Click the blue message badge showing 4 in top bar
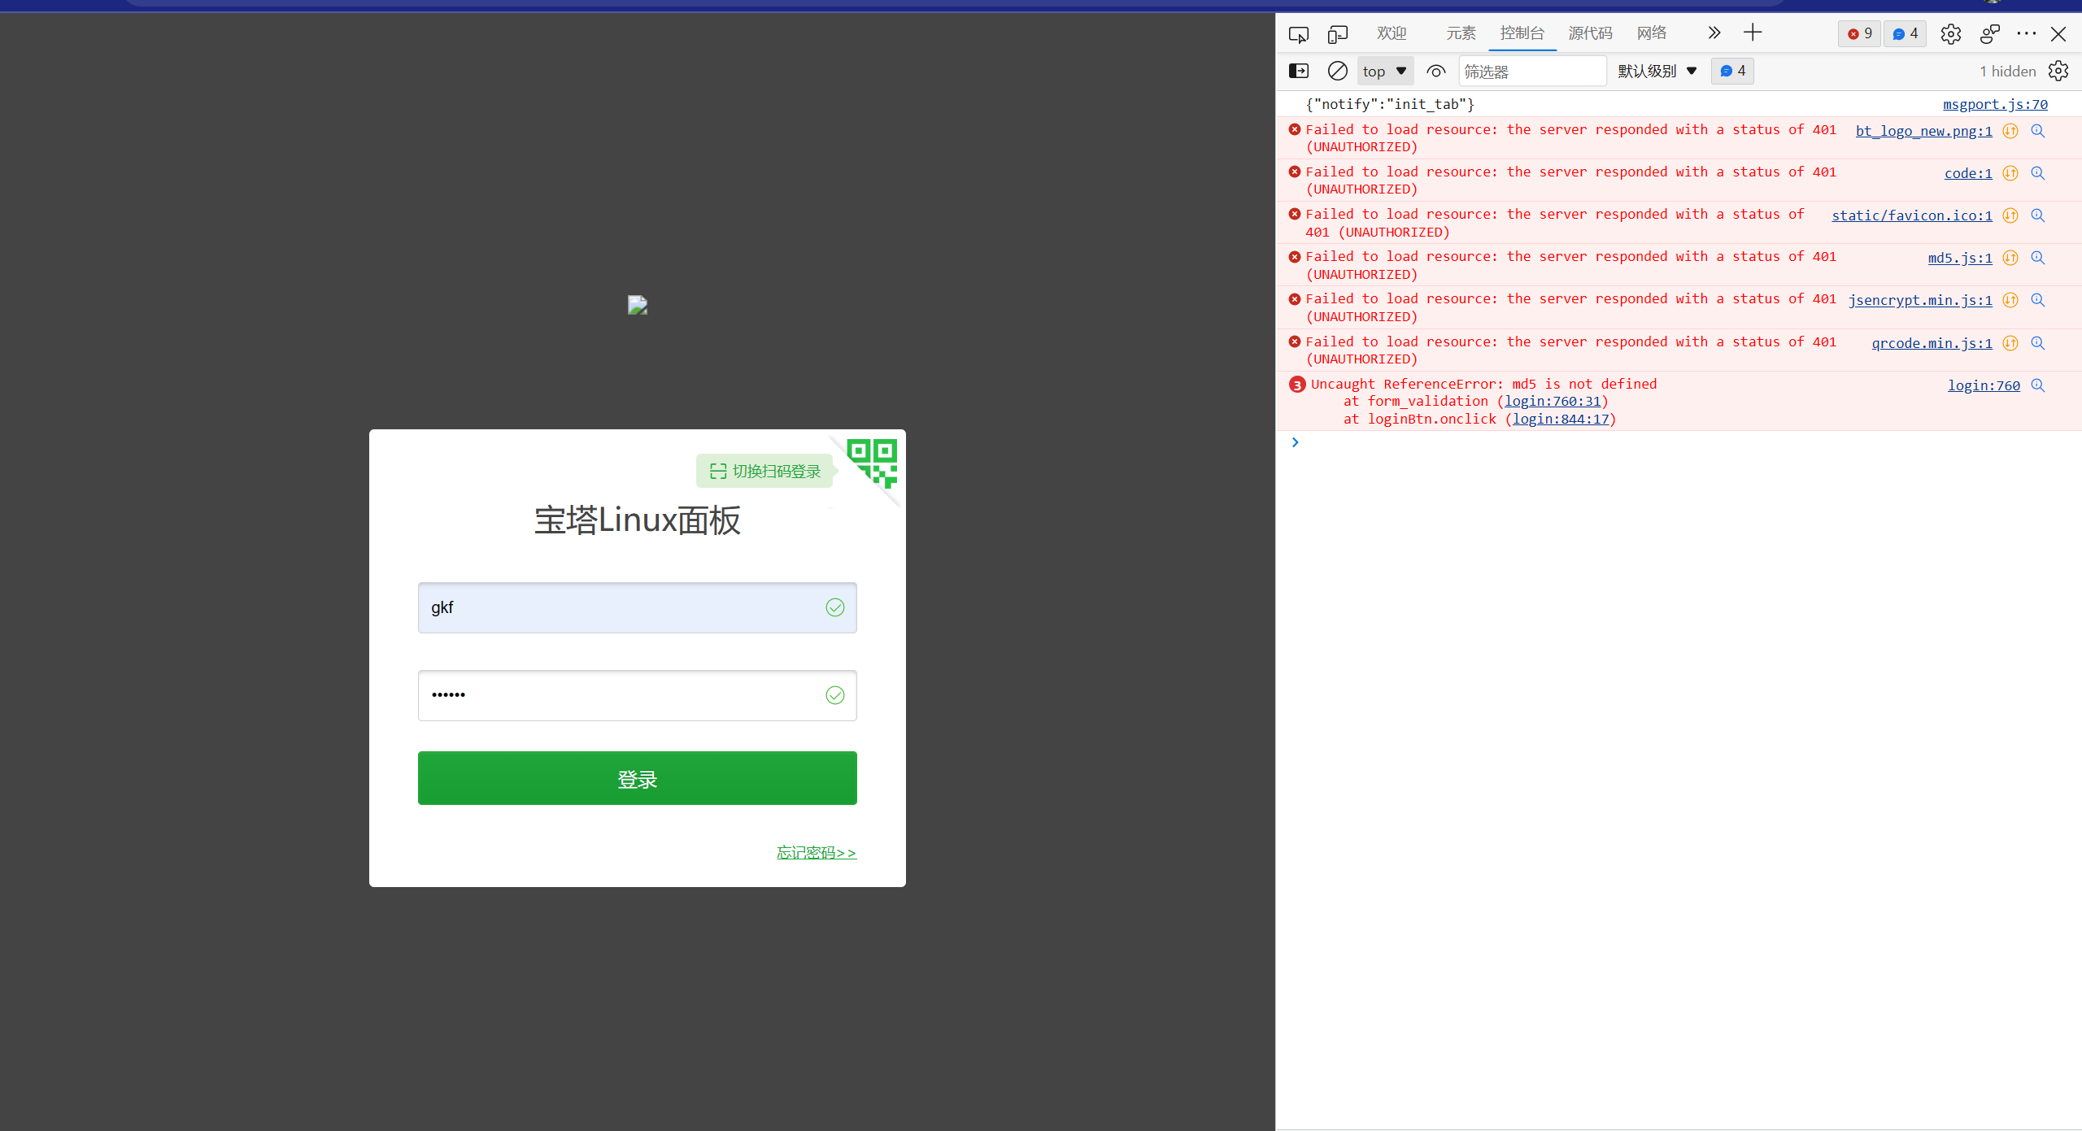Image resolution: width=2082 pixels, height=1131 pixels. click(1905, 33)
